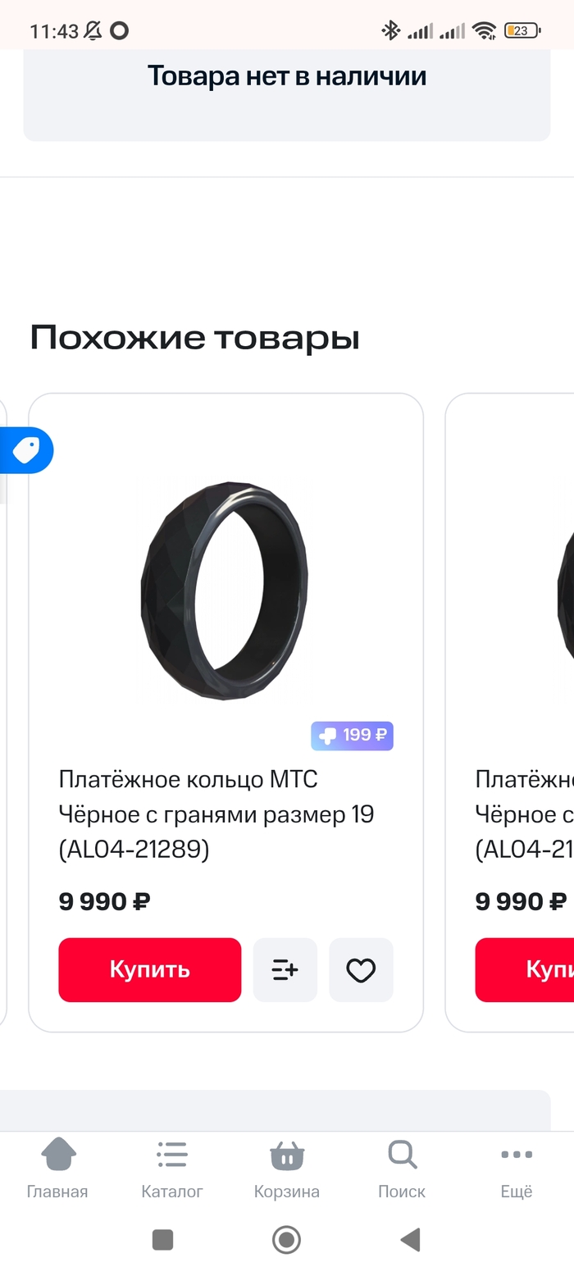Image resolution: width=574 pixels, height=1276 pixels.
Task: Open the Корзина cart tab
Action: 287,1168
